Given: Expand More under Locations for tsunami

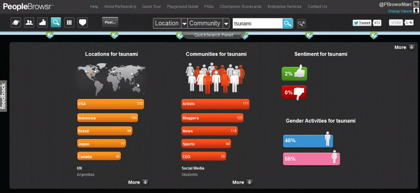Looking at the screenshot, I should (138, 182).
